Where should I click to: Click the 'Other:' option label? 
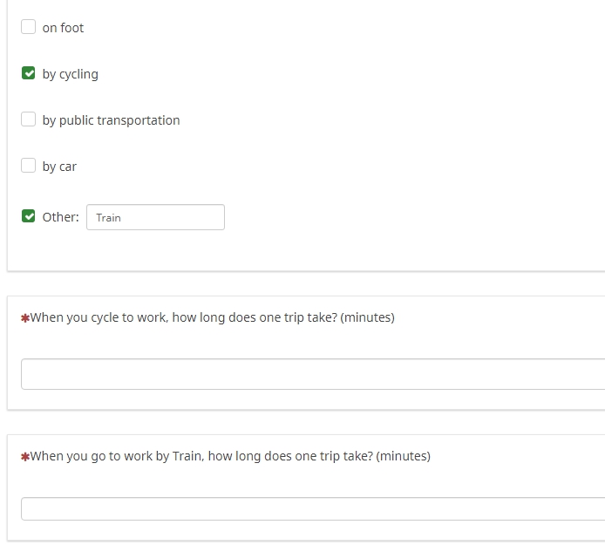(60, 217)
